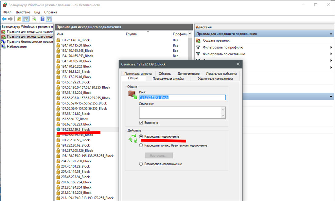The width and height of the screenshot is (335, 201).
Task: Click the Описание description text area
Action: [180, 112]
